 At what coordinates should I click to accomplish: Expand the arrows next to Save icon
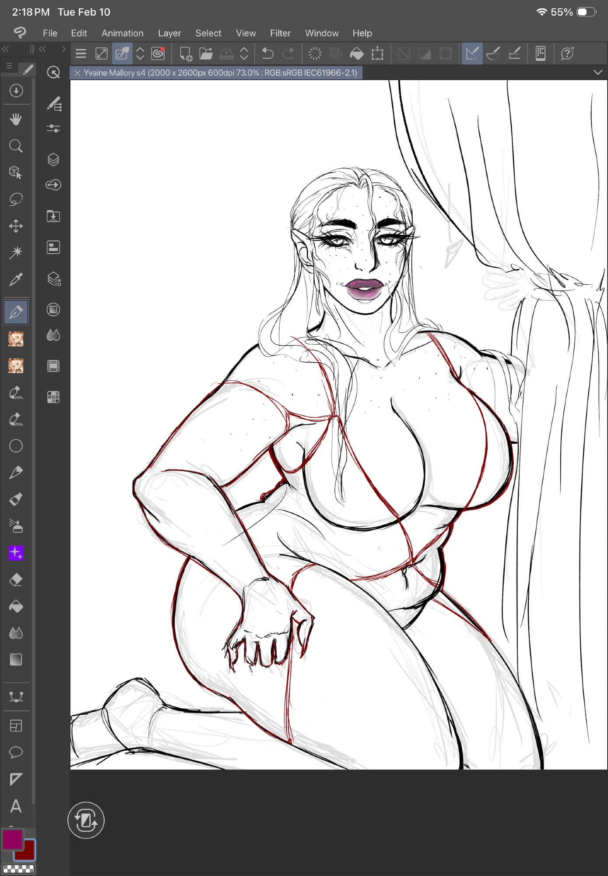pos(244,54)
